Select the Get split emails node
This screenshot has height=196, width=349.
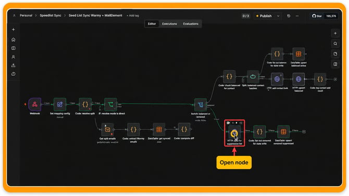107,129
